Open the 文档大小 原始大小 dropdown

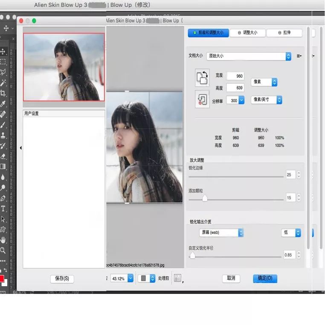pos(249,56)
